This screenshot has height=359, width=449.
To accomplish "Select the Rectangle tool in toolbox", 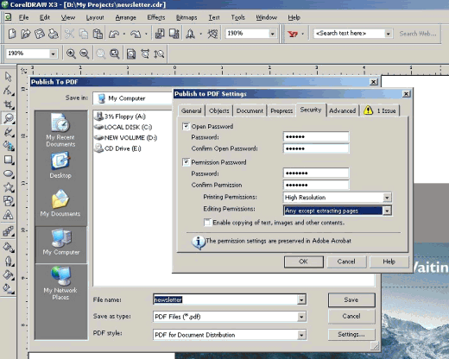I will [9, 160].
